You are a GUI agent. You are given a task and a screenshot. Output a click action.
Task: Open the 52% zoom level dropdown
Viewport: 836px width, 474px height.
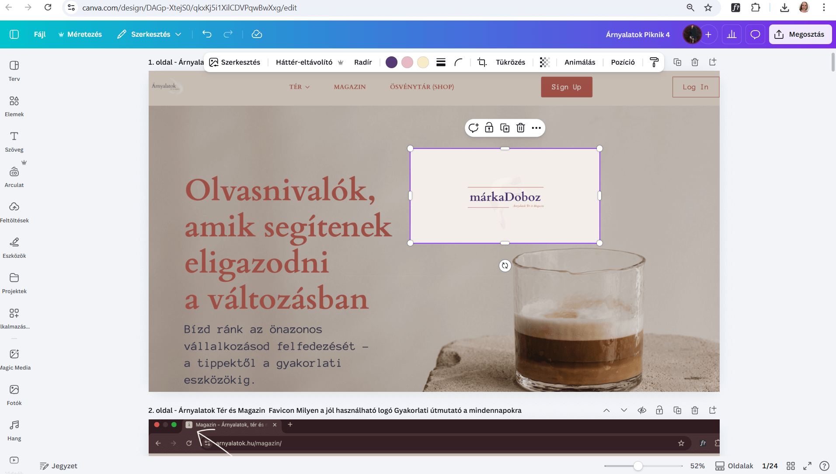click(x=697, y=466)
